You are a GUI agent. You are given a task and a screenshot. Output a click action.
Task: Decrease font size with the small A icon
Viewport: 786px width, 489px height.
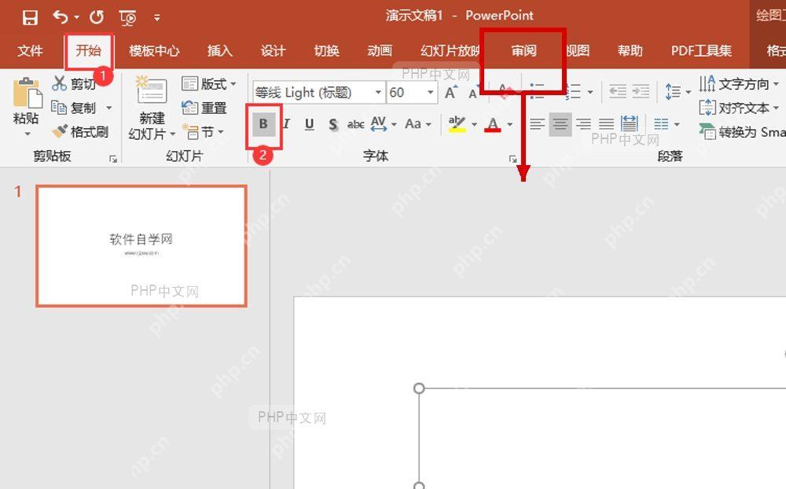point(473,93)
